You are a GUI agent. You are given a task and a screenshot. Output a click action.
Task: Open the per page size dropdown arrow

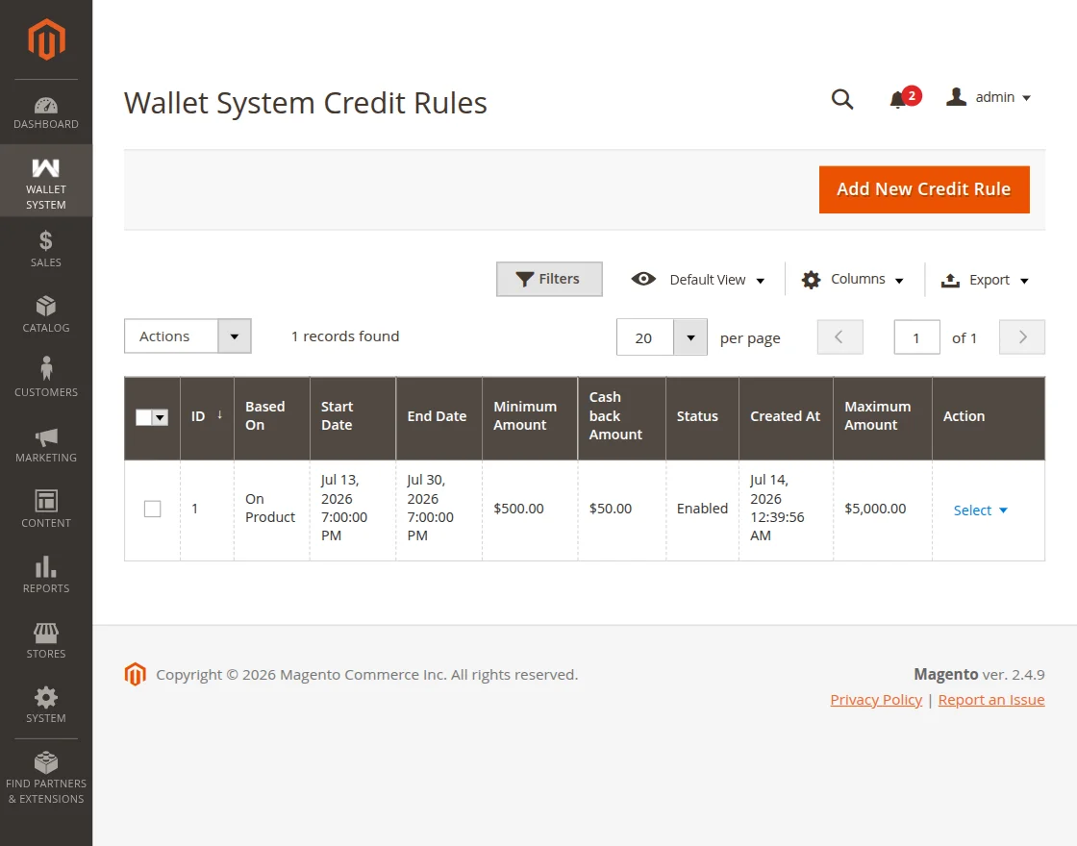click(690, 337)
